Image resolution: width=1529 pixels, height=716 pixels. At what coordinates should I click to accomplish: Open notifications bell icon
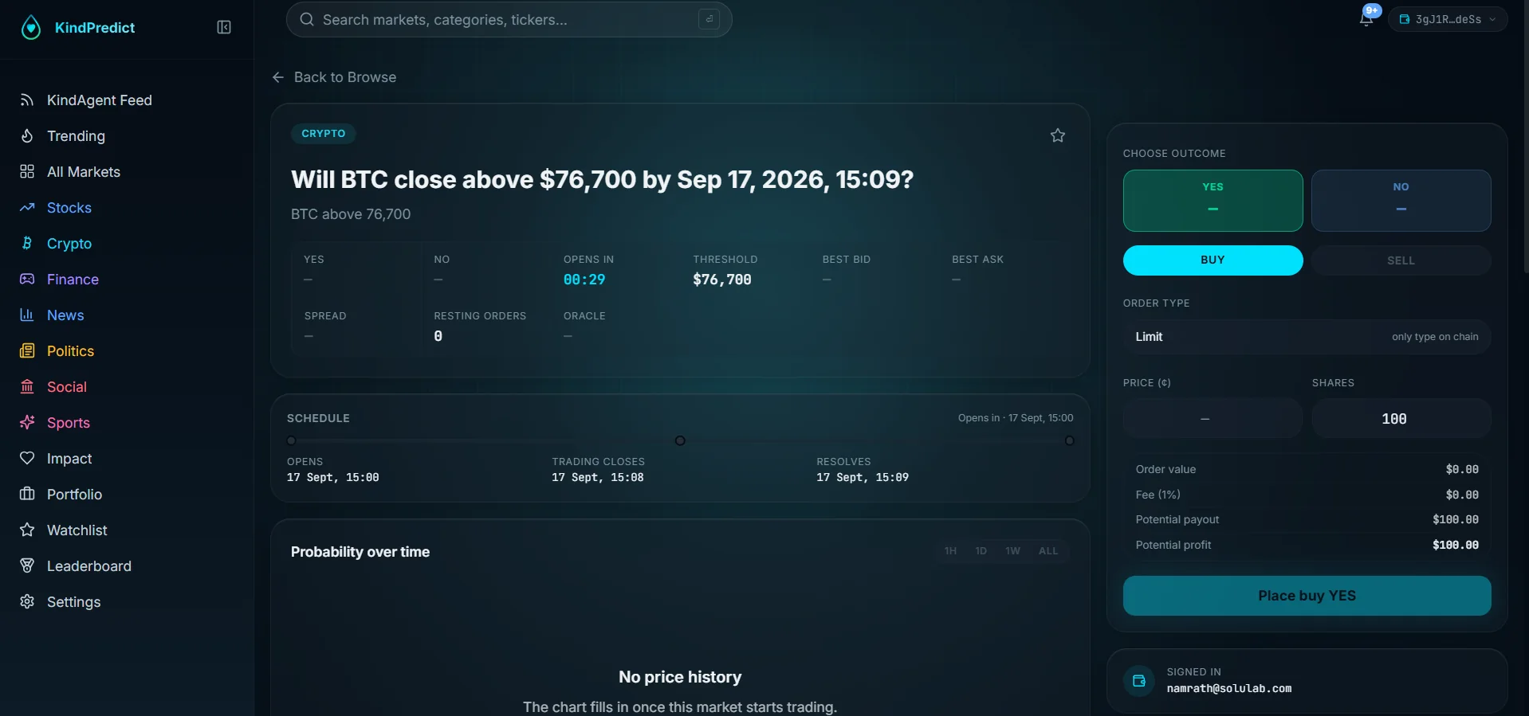coord(1366,18)
